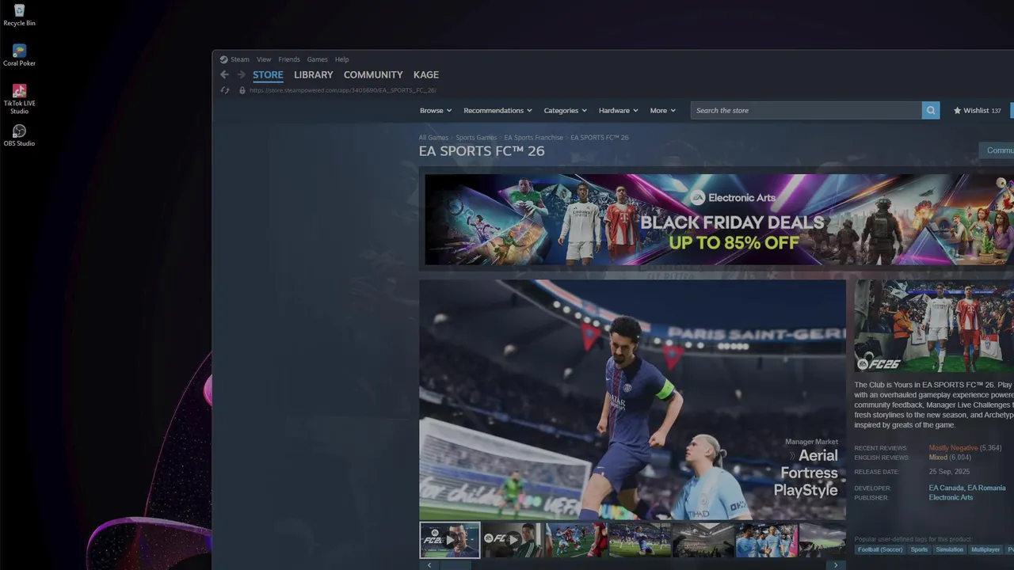1014x570 pixels.
Task: Launch OBS Studio desktop icon
Action: pyautogui.click(x=19, y=135)
